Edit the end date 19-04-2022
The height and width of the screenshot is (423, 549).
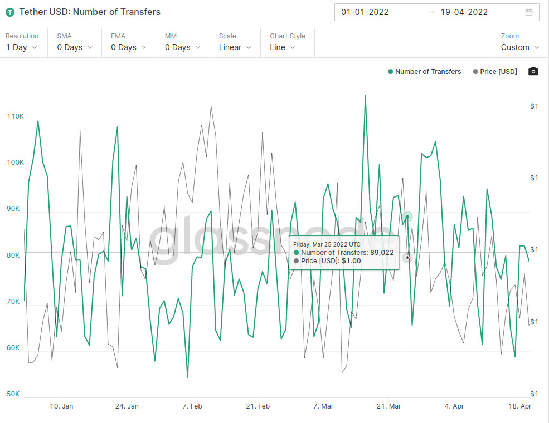[x=464, y=12]
